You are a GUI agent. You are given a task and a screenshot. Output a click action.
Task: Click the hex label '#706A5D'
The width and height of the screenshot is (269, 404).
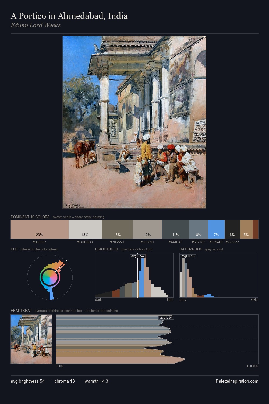point(117,242)
